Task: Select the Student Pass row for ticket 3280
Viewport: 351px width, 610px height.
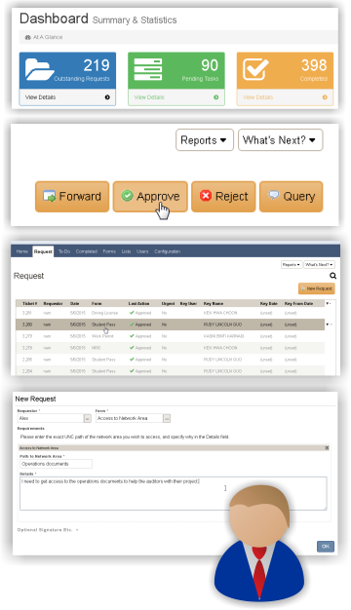Action: [x=170, y=324]
